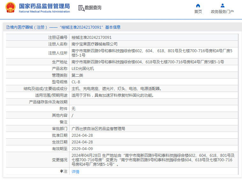Click the 注册人住所 address value
Image resolution: width=242 pixels, height=180 pixels.
pos(152,53)
